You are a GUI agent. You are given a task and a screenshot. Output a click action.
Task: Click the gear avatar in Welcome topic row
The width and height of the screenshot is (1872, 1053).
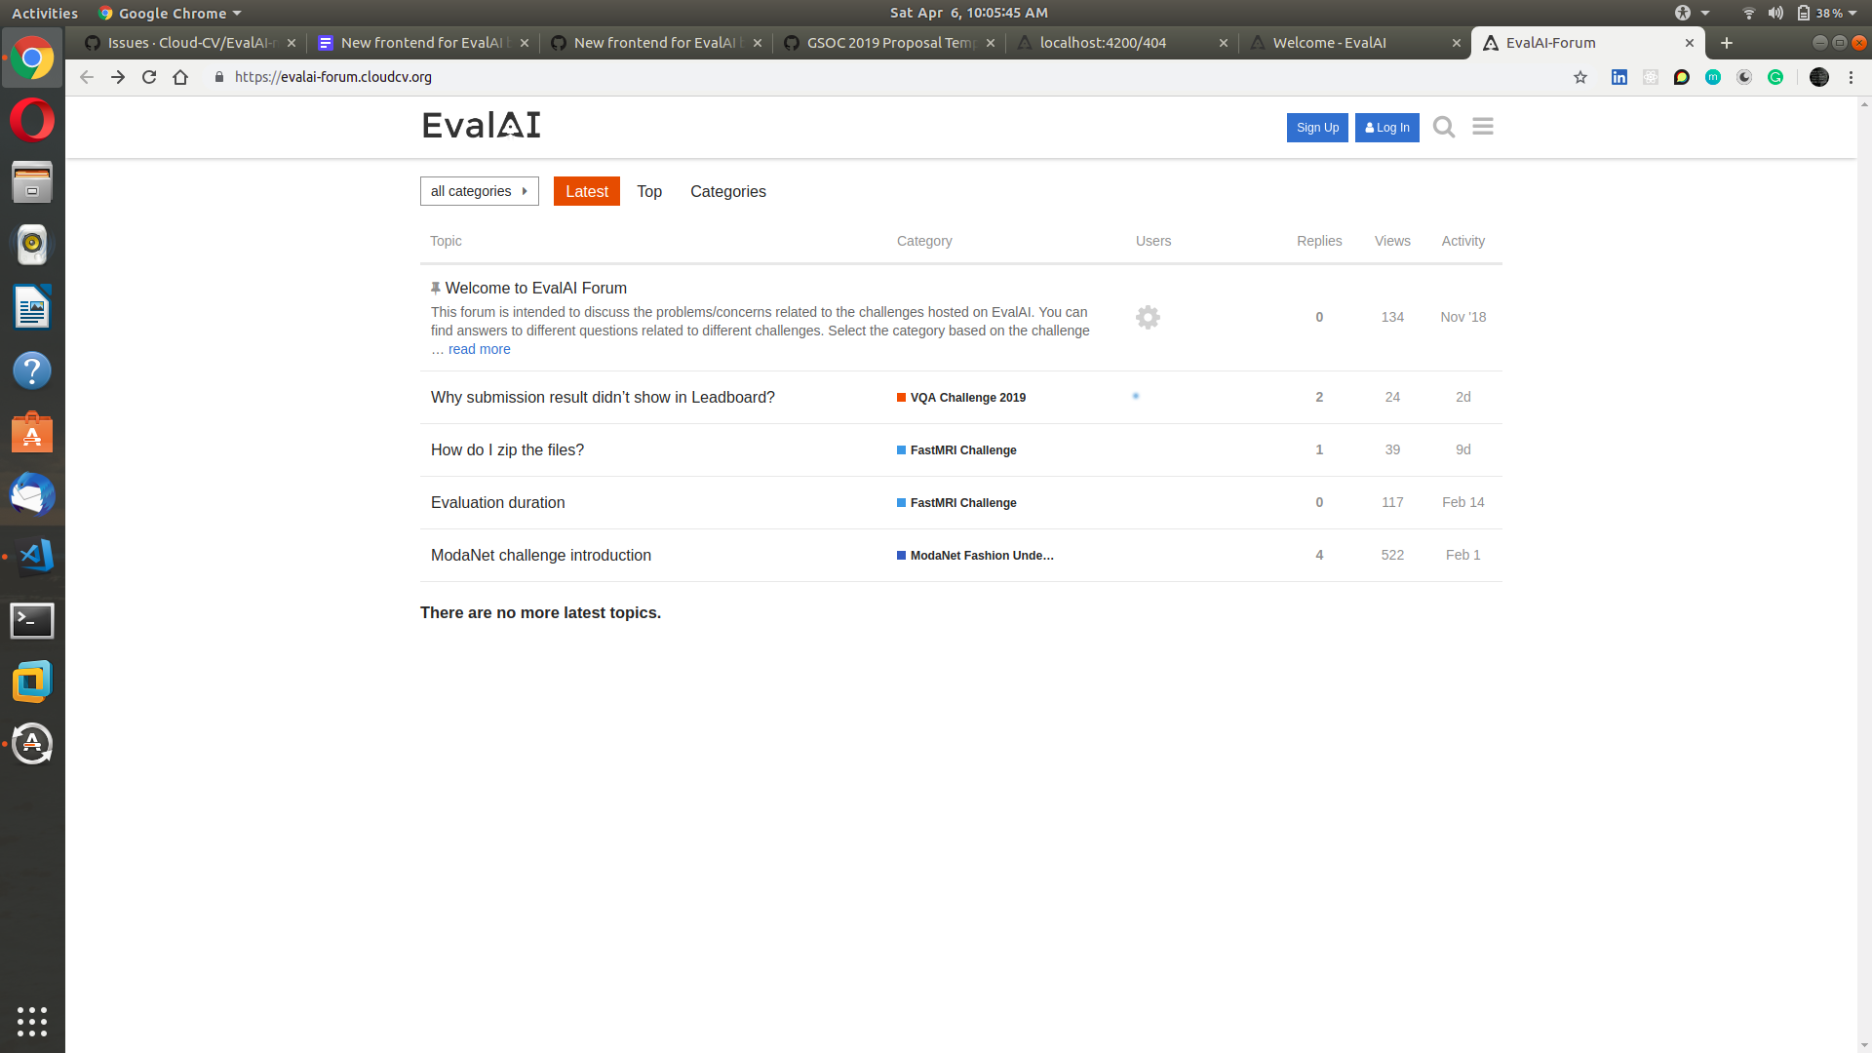(1148, 317)
